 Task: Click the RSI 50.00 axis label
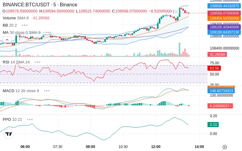coord(214,74)
